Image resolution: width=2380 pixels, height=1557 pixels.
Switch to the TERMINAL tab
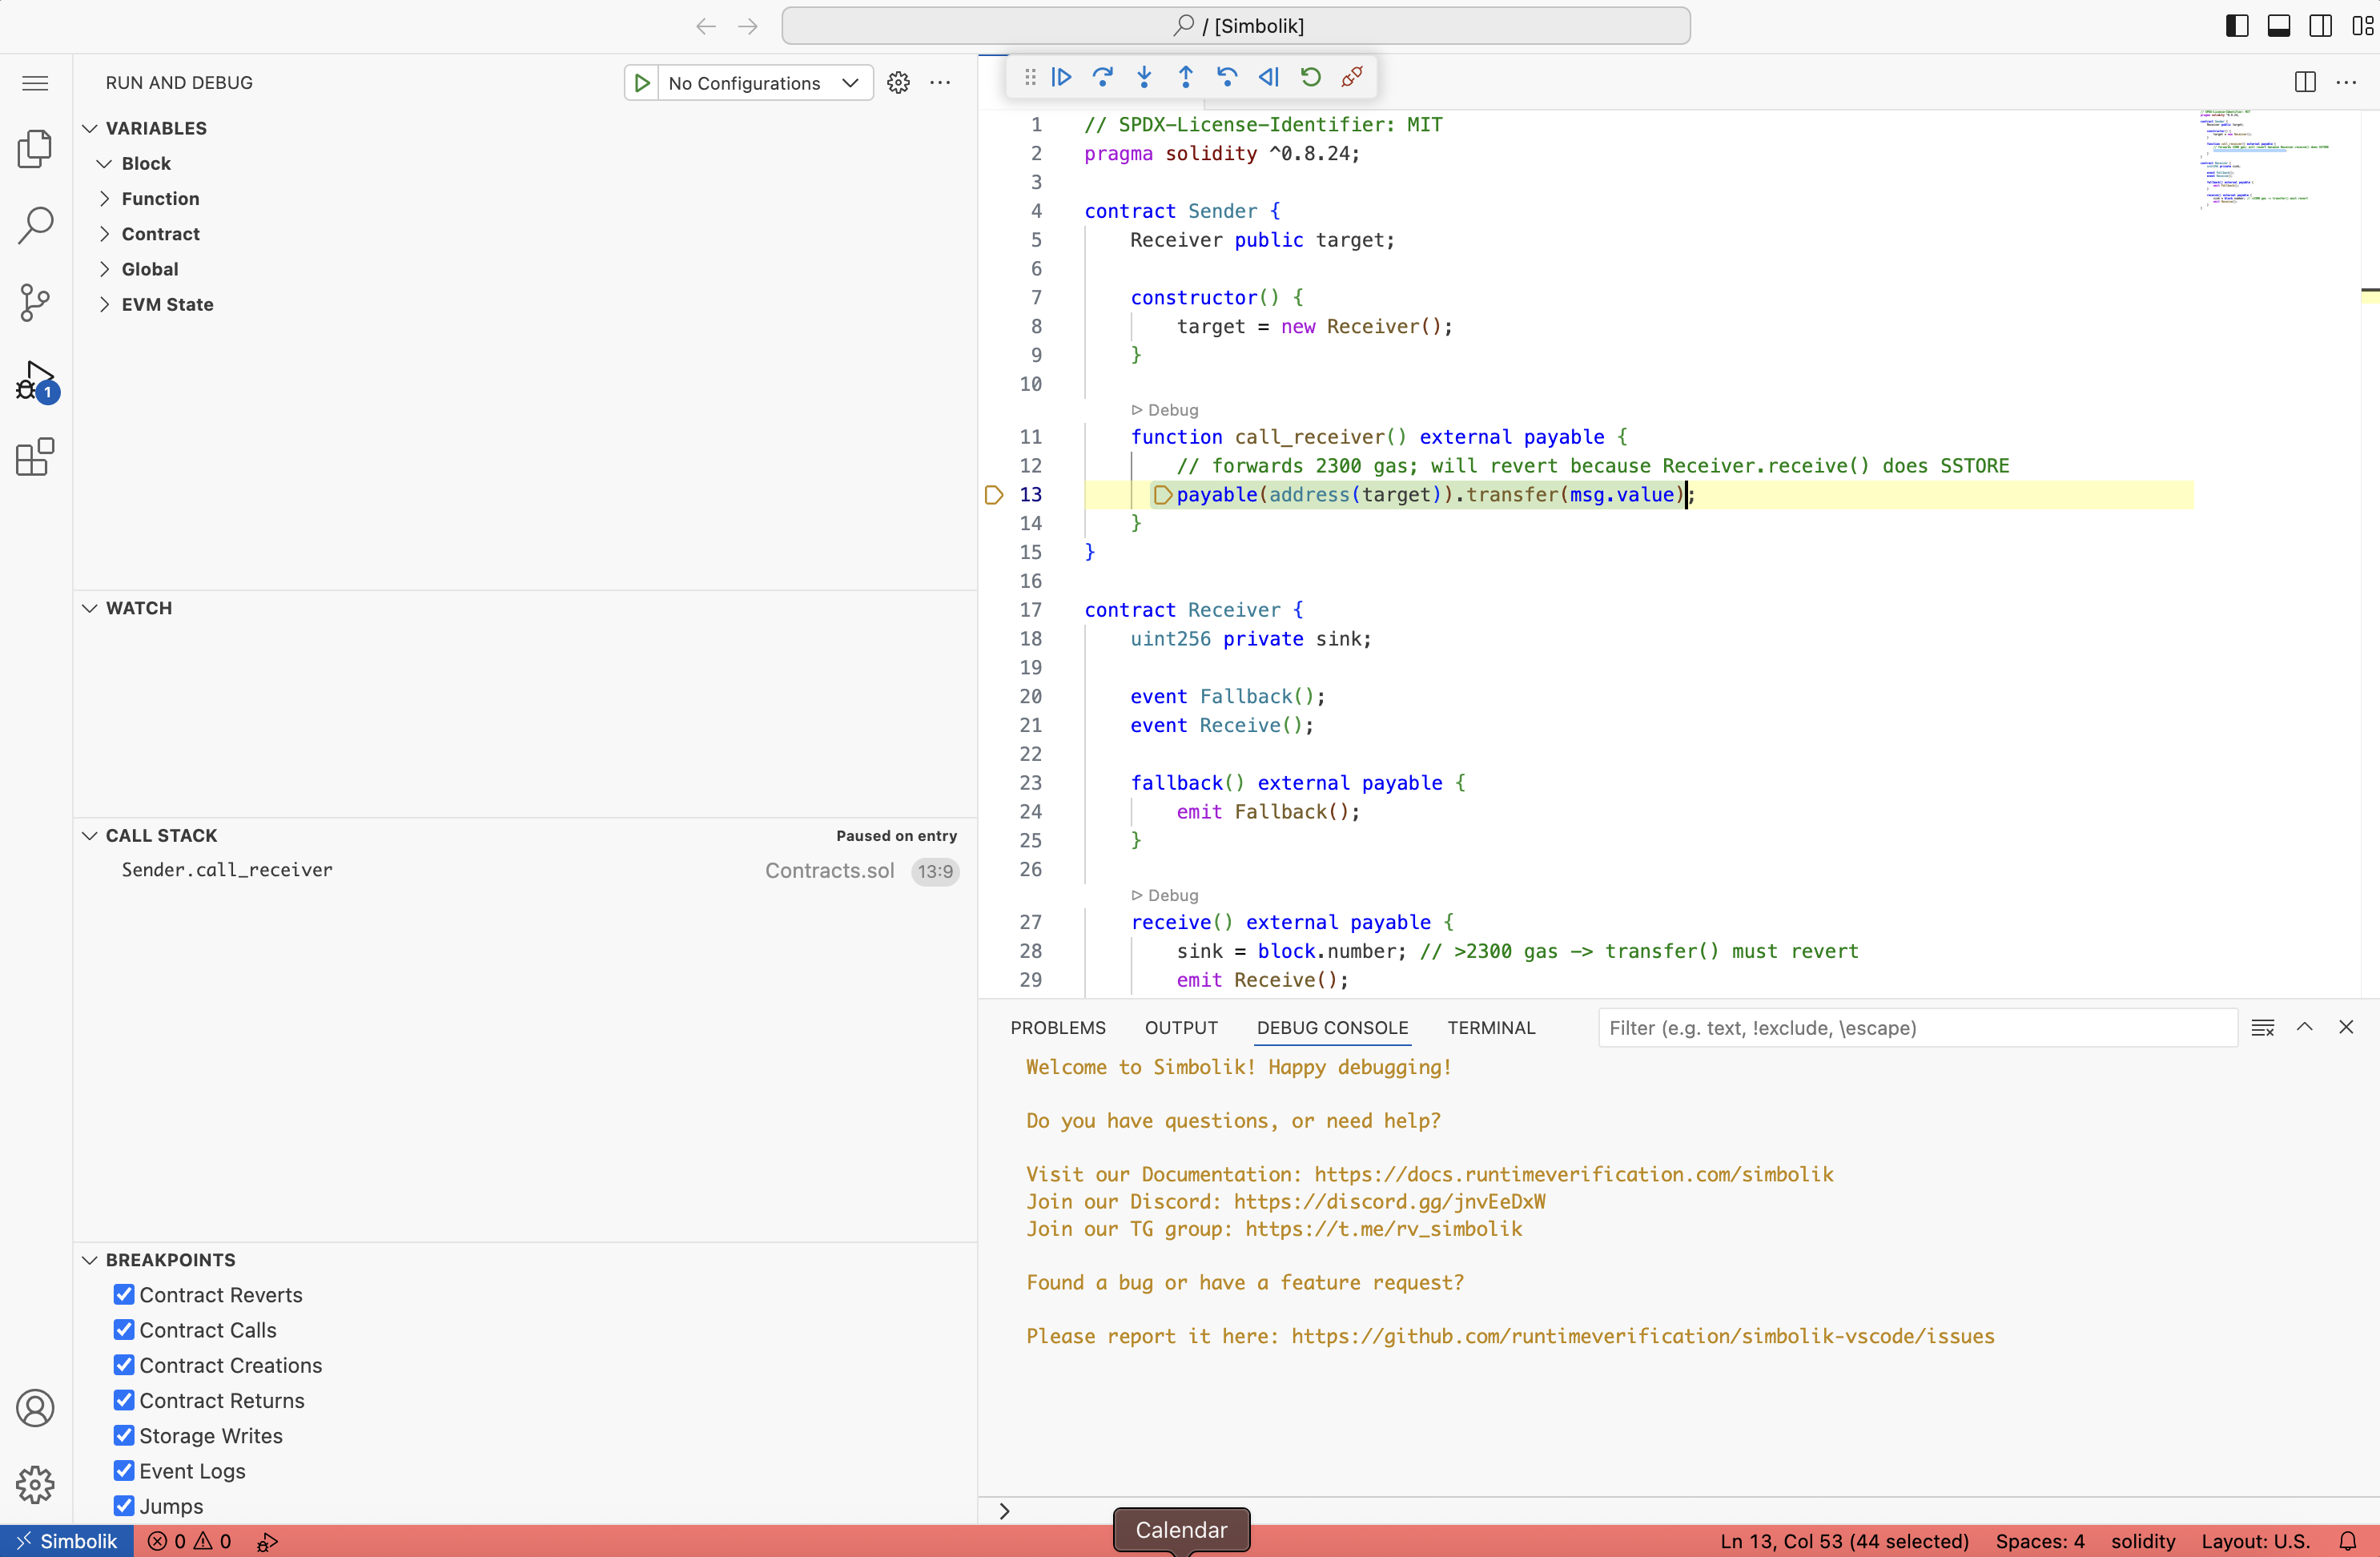[1491, 1028]
